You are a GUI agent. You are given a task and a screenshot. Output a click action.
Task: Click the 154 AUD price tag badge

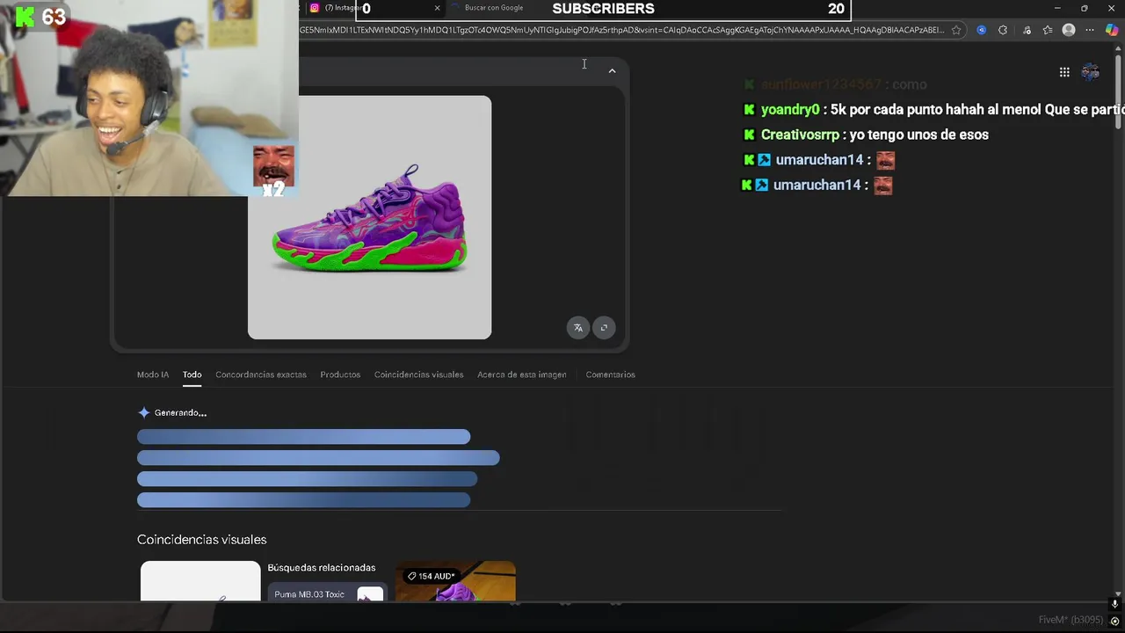[x=432, y=576]
